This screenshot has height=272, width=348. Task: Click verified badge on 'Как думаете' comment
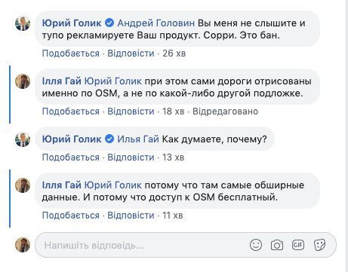coord(109,139)
